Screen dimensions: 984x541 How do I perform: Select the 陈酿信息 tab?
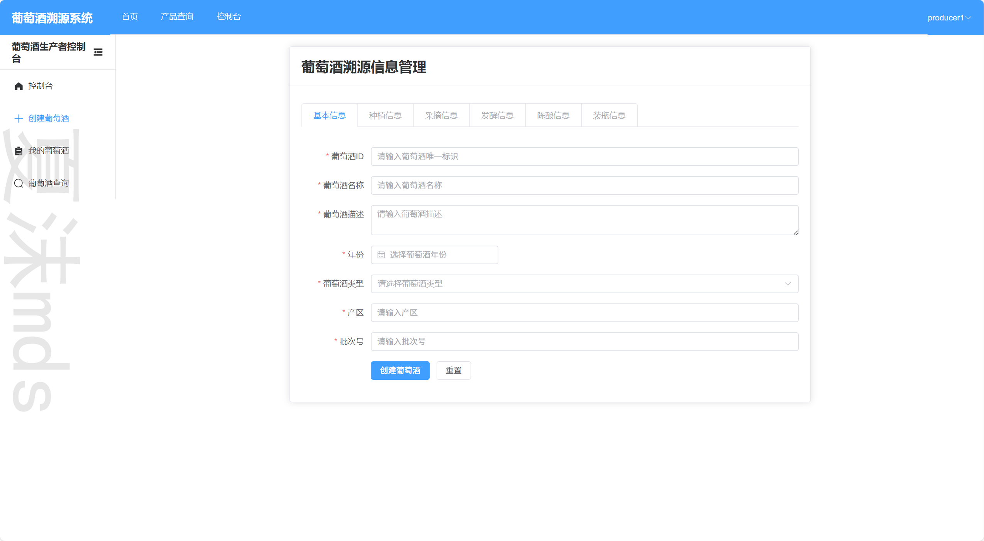553,115
